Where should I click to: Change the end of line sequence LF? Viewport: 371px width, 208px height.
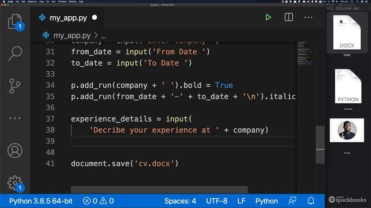(x=241, y=201)
